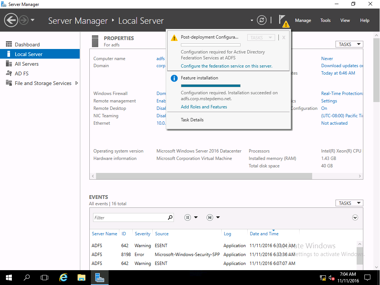The height and width of the screenshot is (285, 380).
Task: Open the Properties TASKS dropdown
Action: [x=349, y=44]
